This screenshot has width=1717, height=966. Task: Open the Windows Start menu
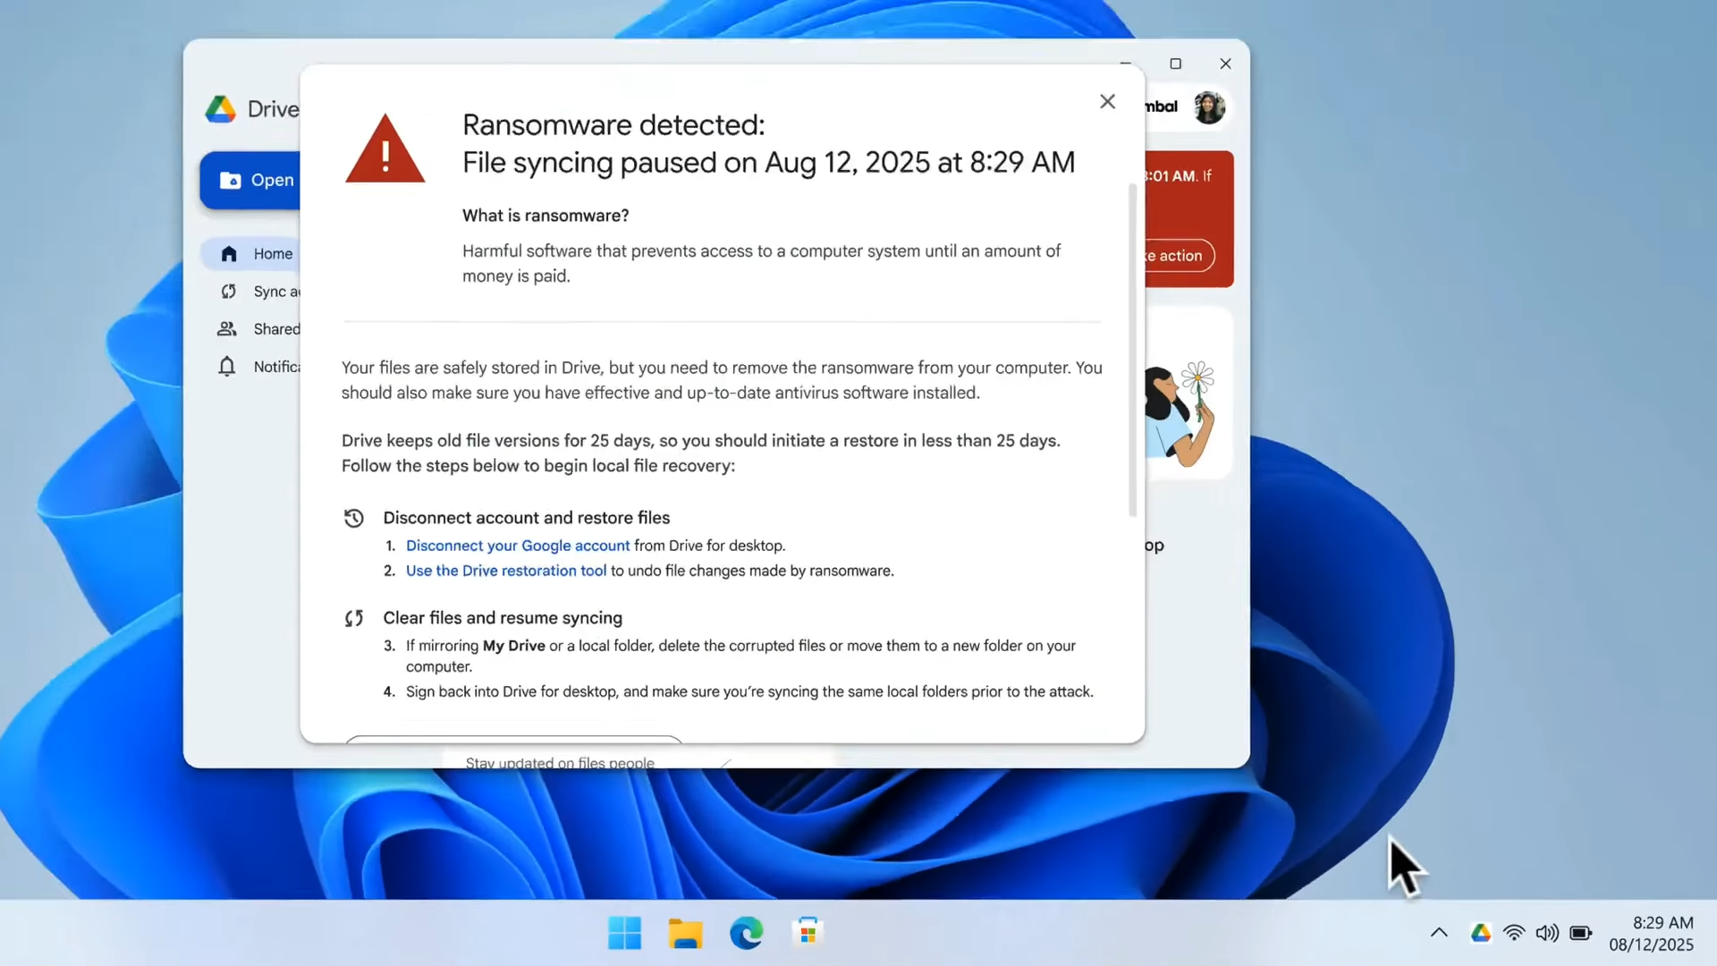click(623, 933)
